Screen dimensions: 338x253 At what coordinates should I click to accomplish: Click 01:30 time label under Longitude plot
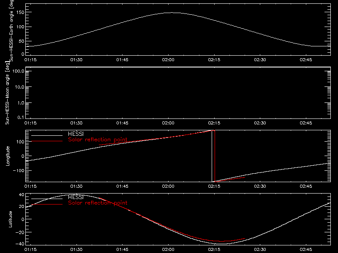[x=76, y=186]
